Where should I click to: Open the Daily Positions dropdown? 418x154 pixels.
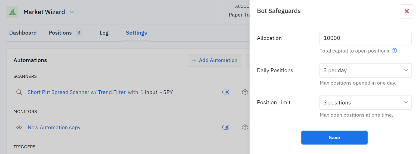(365, 70)
